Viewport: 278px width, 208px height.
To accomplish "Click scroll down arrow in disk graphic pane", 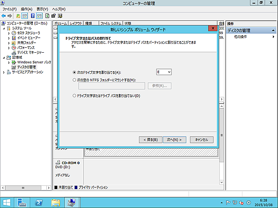I will click(x=221, y=183).
